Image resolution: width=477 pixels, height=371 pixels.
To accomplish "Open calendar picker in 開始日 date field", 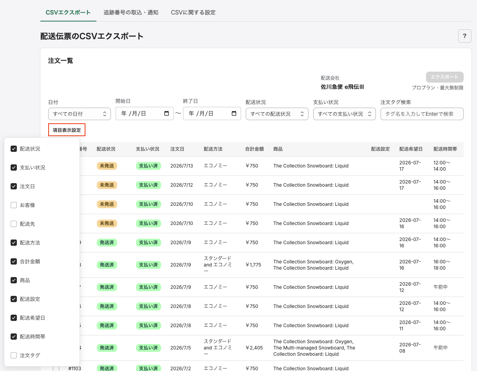I will [x=167, y=113].
